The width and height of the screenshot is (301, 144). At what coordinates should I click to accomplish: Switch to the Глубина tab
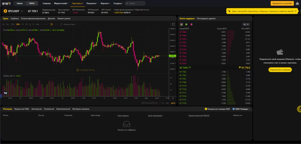pos(15,18)
